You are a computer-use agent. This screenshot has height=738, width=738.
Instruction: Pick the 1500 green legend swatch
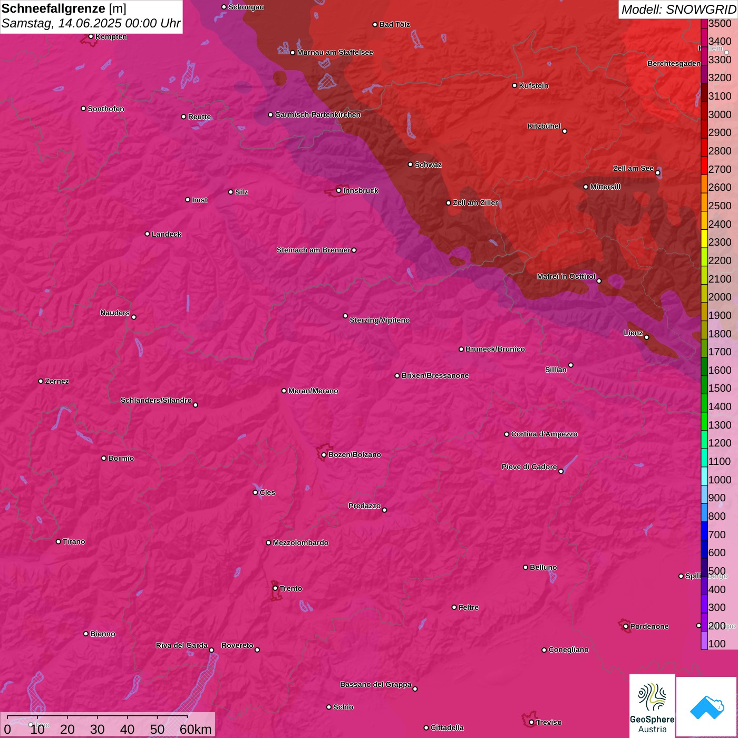(704, 385)
